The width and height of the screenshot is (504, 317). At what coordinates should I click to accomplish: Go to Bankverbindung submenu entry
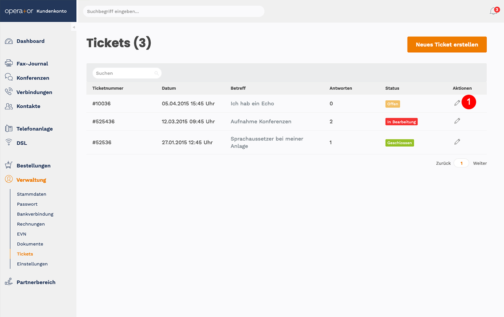[x=35, y=214]
